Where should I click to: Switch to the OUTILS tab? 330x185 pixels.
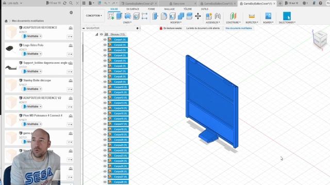point(204,9)
